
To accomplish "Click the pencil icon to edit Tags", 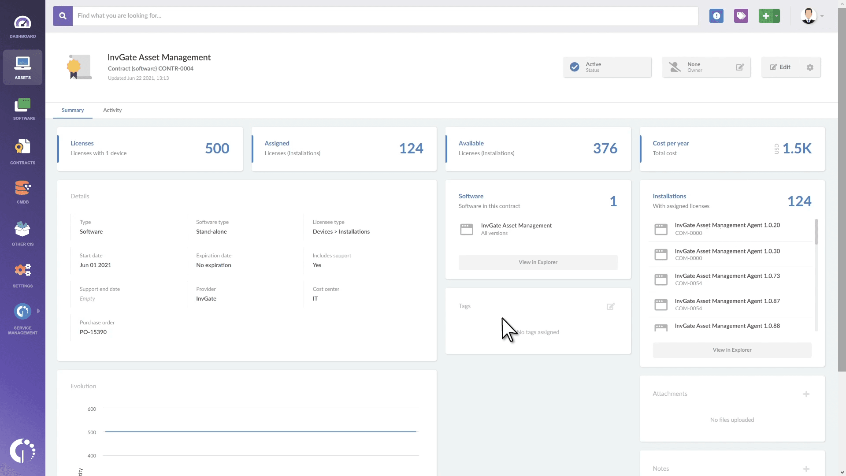I will click(x=611, y=306).
